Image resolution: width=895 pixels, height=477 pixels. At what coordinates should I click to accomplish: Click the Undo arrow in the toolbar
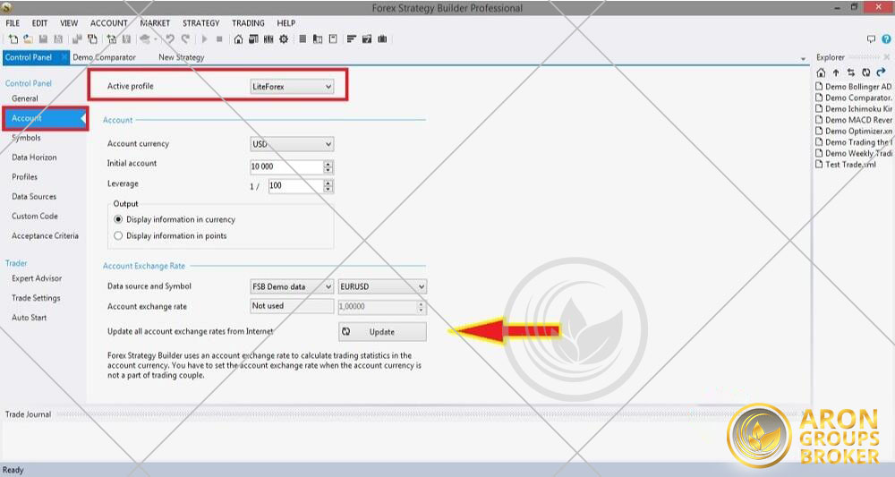170,38
